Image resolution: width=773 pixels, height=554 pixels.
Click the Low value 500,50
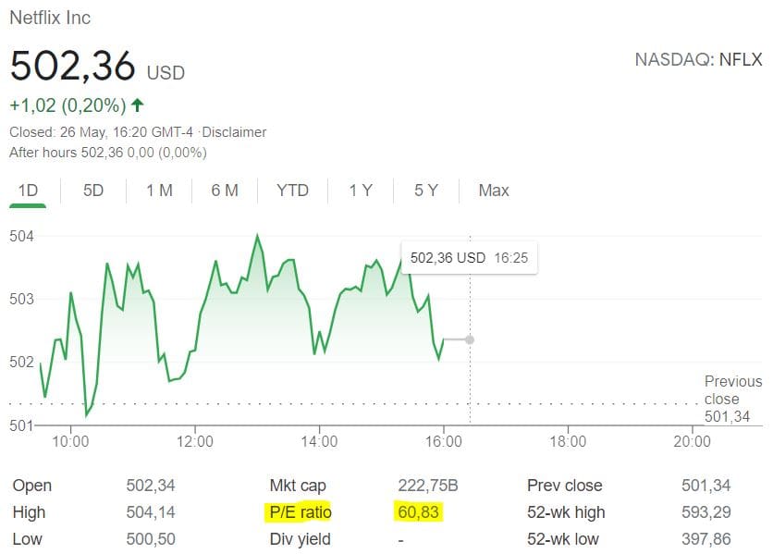tap(151, 539)
